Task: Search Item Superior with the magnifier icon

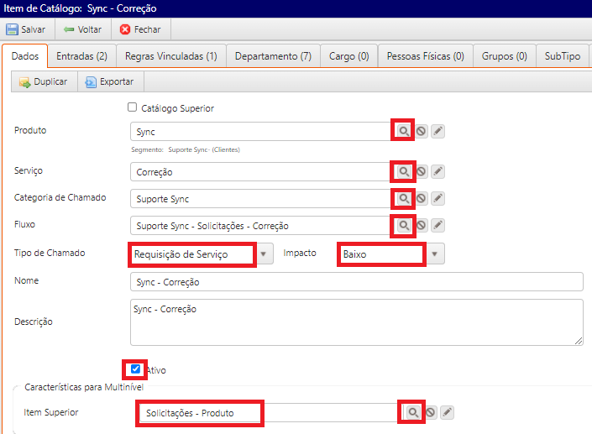Action: tap(412, 412)
